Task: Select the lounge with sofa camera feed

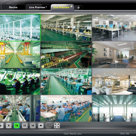Action: 114,55
